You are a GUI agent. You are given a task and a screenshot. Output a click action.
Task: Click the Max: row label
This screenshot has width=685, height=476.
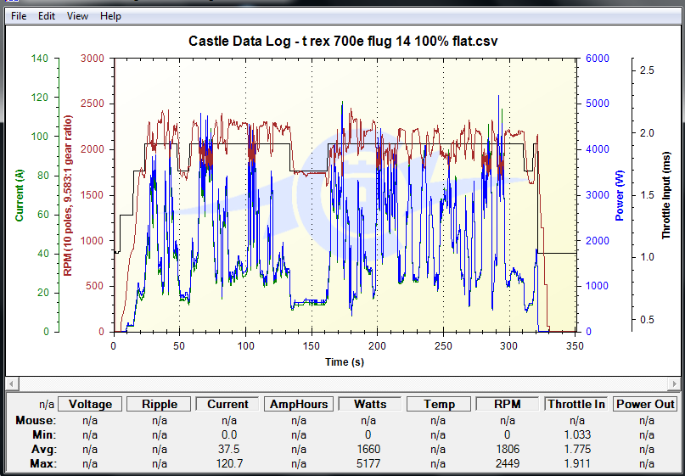coord(43,463)
